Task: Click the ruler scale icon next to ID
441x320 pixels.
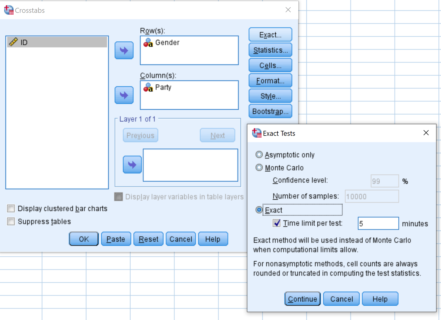Action: coord(13,42)
